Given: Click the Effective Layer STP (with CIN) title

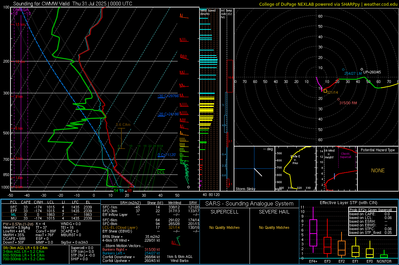Looking at the screenshot, I should coord(348,203).
